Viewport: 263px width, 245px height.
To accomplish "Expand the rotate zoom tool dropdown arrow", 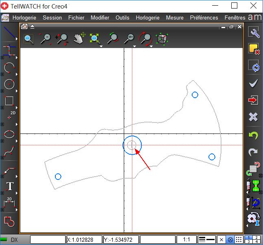I will click(x=151, y=46).
